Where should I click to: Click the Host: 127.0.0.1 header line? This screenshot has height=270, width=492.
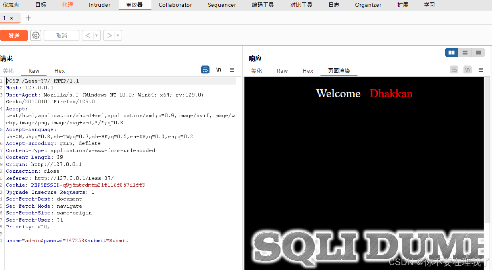30,88
